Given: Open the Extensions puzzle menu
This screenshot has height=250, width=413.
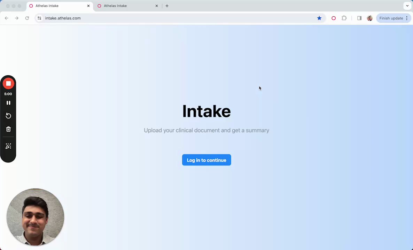Looking at the screenshot, I should pyautogui.click(x=344, y=18).
